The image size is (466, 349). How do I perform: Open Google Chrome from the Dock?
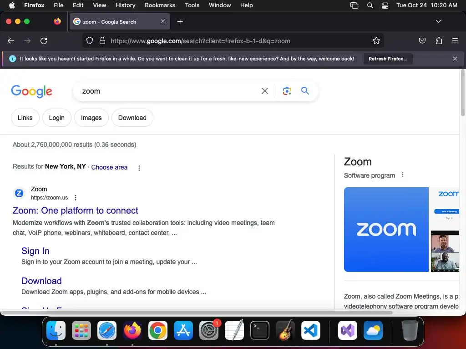(x=158, y=330)
